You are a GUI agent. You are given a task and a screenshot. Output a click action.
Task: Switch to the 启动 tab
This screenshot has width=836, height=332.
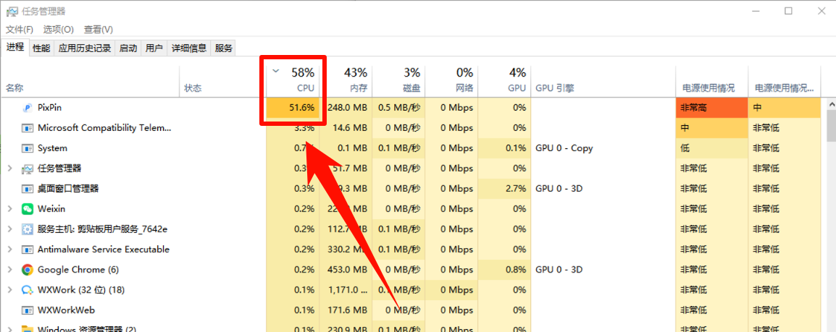click(x=128, y=48)
